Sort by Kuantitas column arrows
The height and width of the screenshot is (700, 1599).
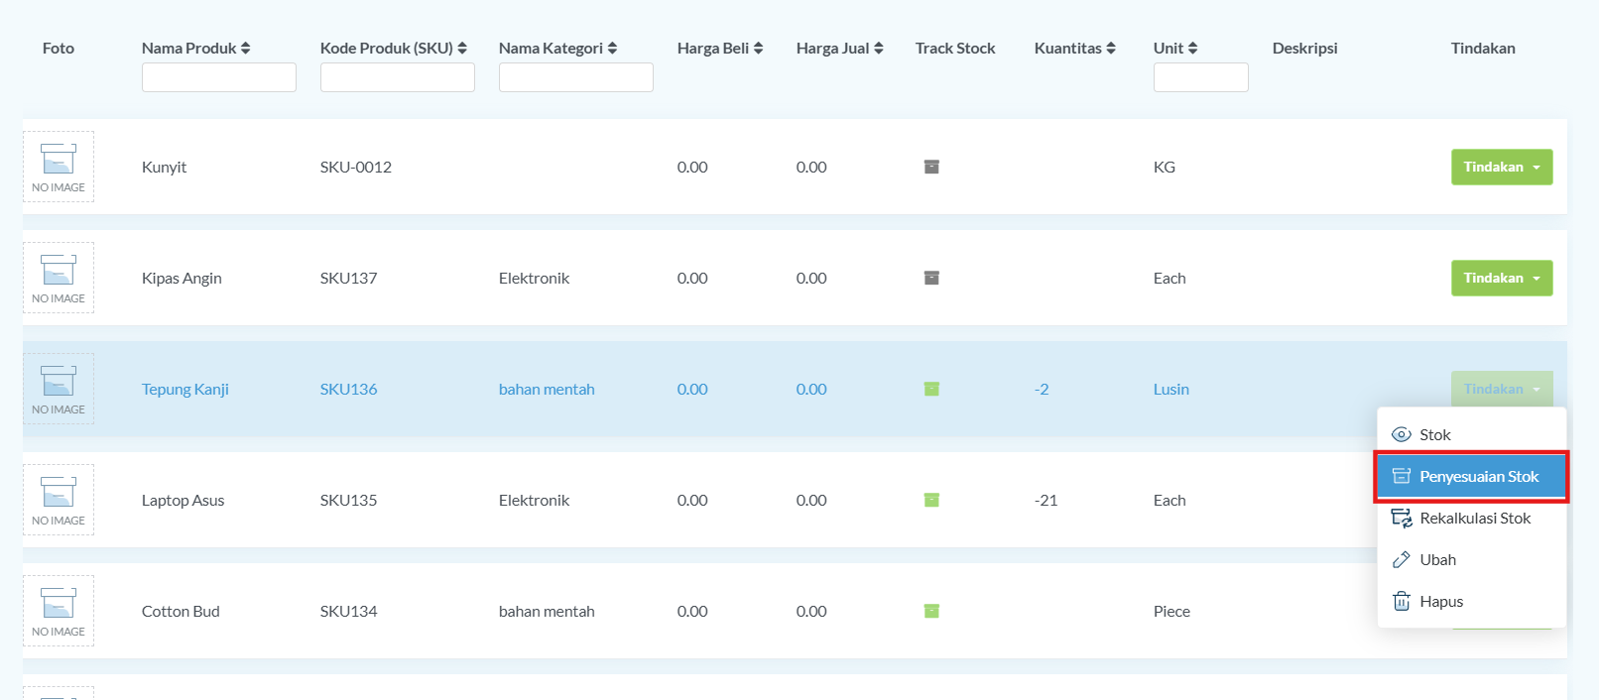click(1111, 48)
